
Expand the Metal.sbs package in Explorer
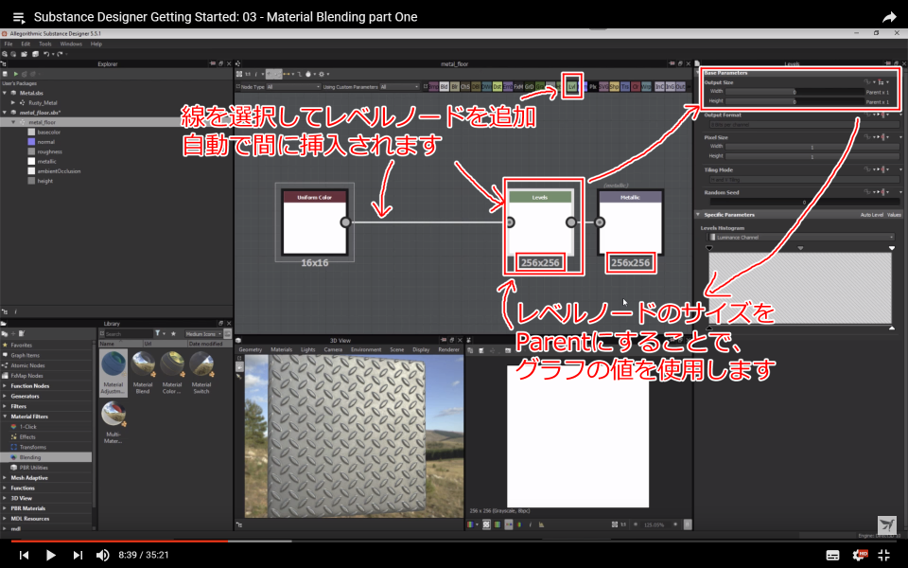click(x=5, y=93)
